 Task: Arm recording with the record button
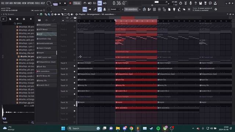[70, 3]
